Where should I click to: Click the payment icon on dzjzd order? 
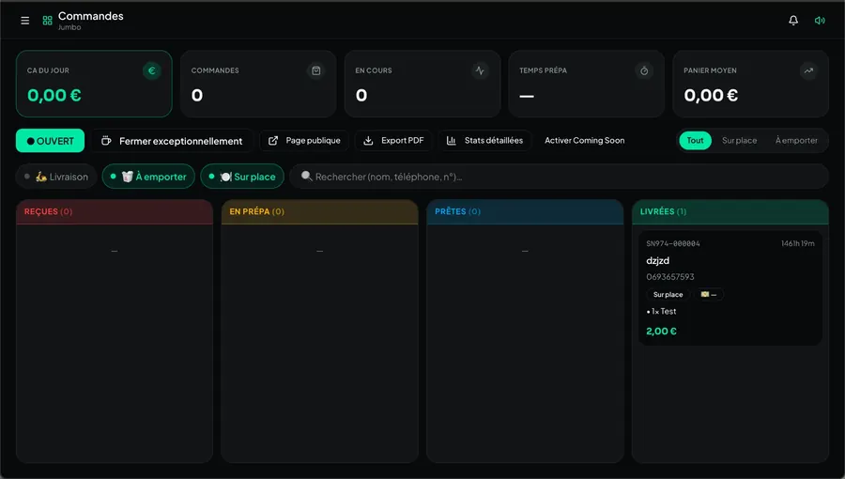tap(705, 294)
